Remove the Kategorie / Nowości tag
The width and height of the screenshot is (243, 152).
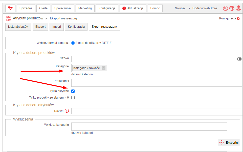(103, 68)
